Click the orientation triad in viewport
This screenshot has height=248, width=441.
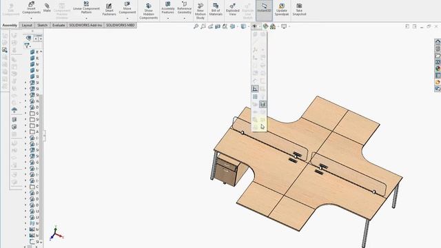(x=57, y=233)
